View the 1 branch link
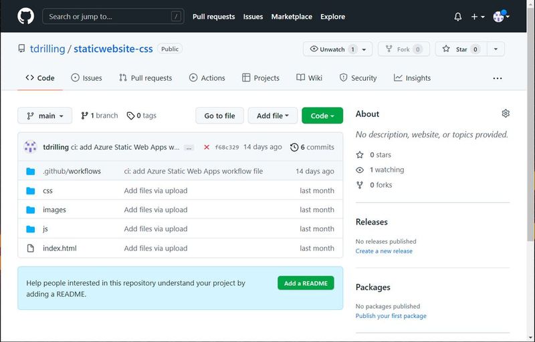 pyautogui.click(x=99, y=116)
